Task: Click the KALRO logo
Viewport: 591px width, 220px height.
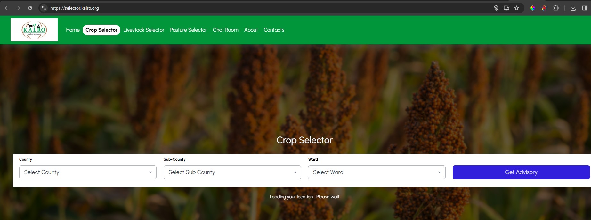Action: [x=34, y=30]
